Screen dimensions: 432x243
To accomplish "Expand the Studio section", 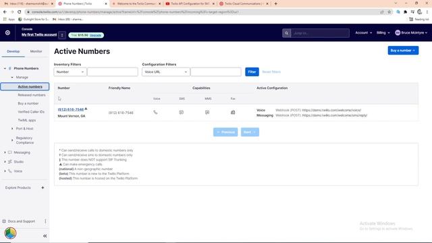I will tap(5, 162).
